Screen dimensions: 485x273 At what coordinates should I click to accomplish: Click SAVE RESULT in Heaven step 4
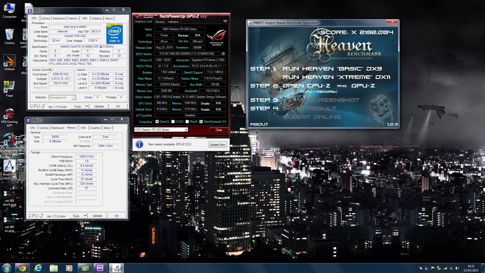pos(309,108)
